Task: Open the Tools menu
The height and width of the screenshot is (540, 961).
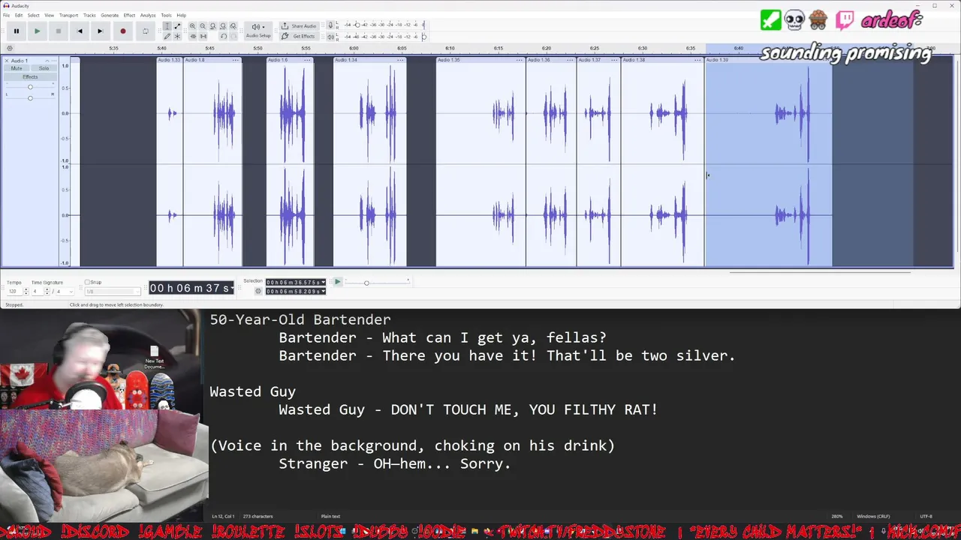Action: coord(166,15)
